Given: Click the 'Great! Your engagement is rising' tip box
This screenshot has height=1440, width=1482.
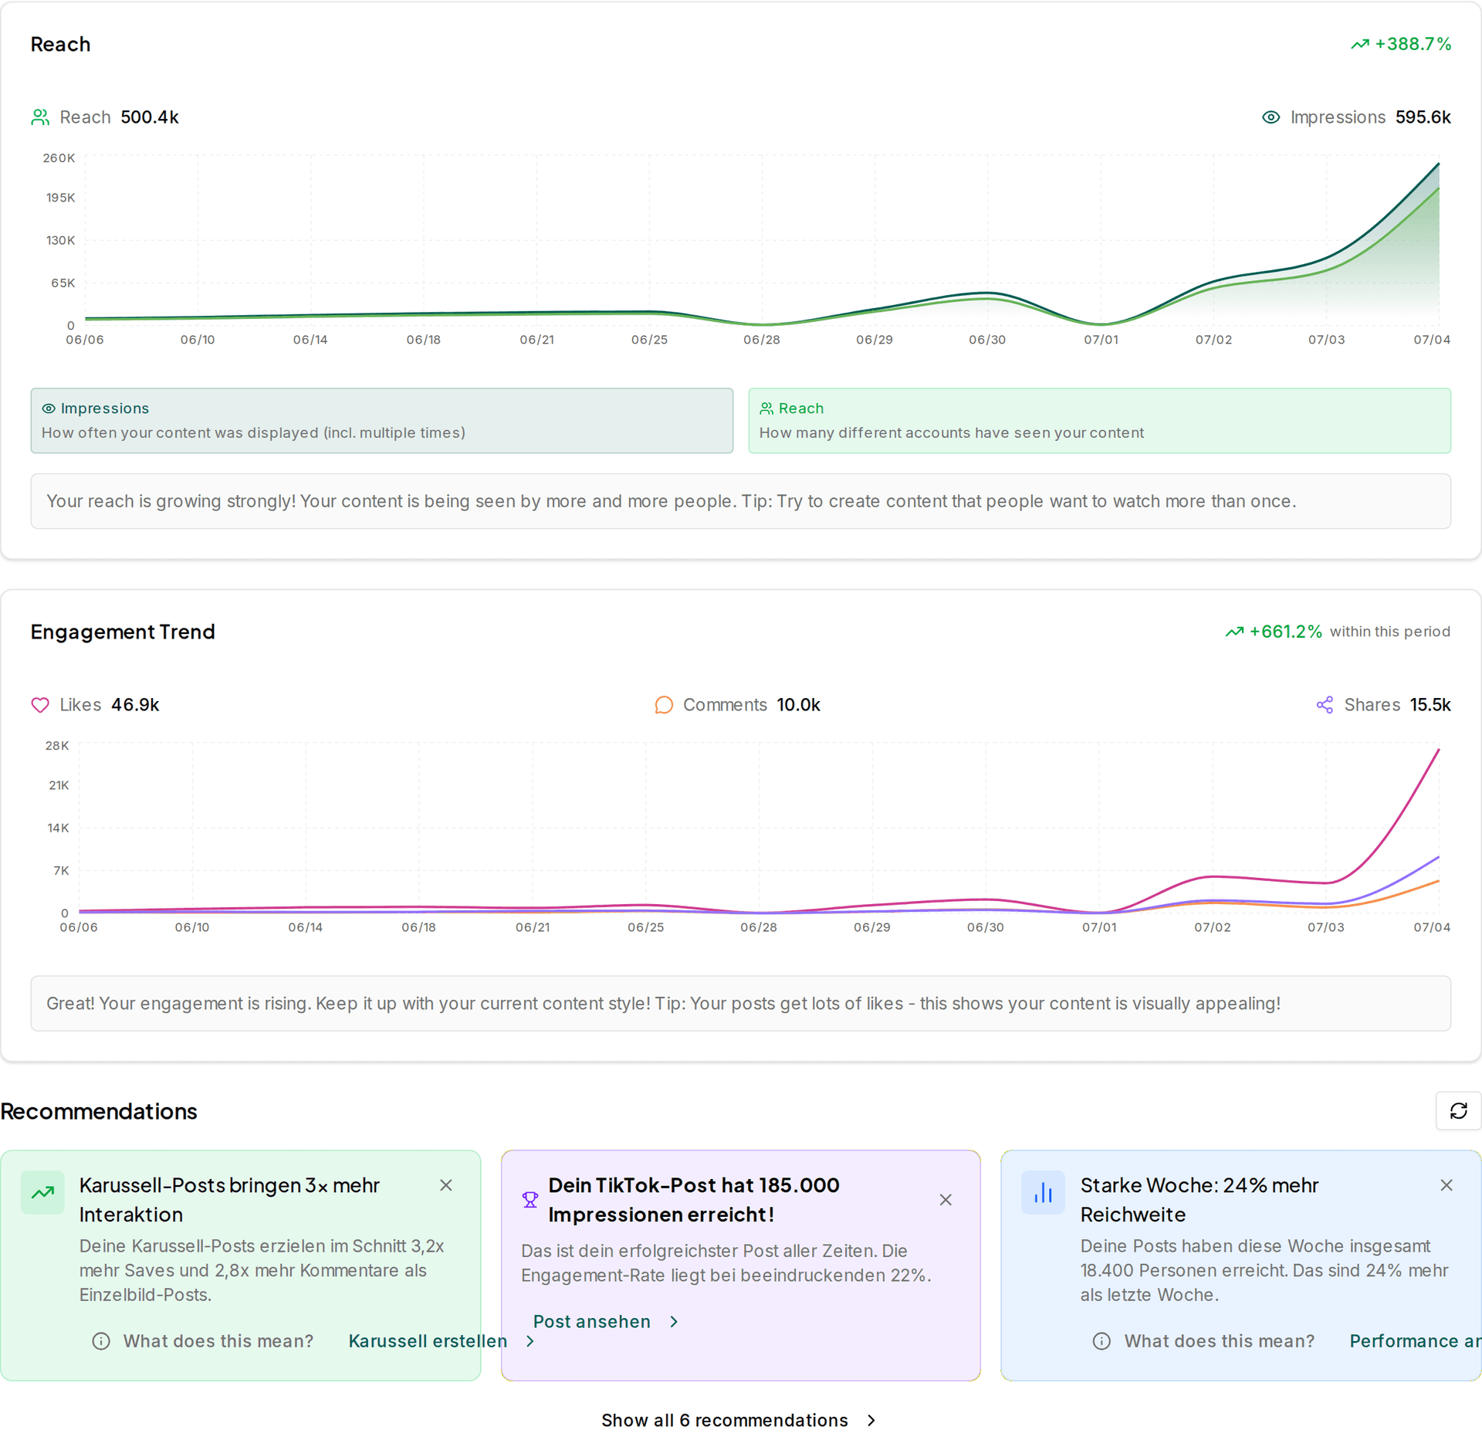Looking at the screenshot, I should [741, 1004].
